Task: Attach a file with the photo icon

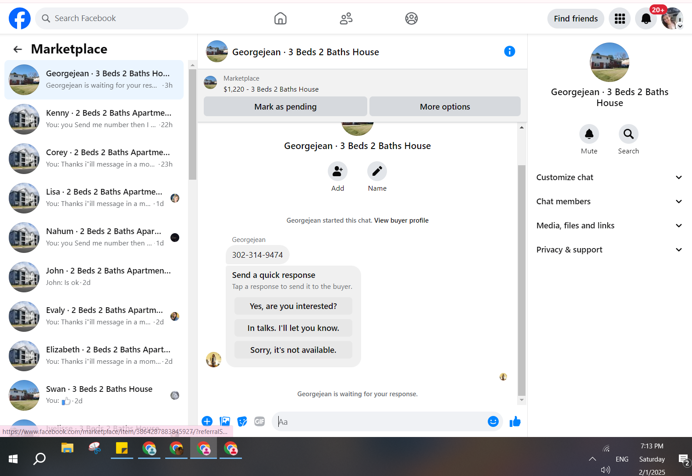Action: pos(225,422)
